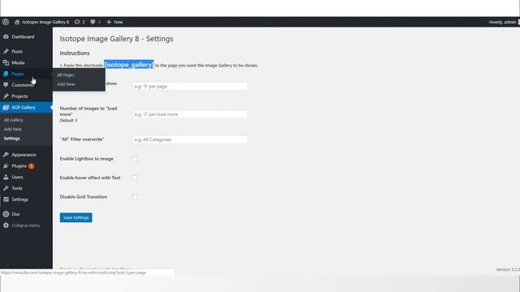The height and width of the screenshot is (292, 520).
Task: Open All Gallery submenu link
Action: click(x=13, y=120)
